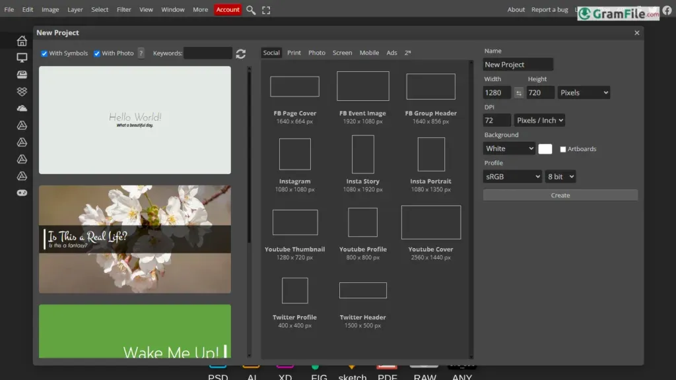Focus the Name field reading New Project
The width and height of the screenshot is (676, 380).
pyautogui.click(x=518, y=65)
